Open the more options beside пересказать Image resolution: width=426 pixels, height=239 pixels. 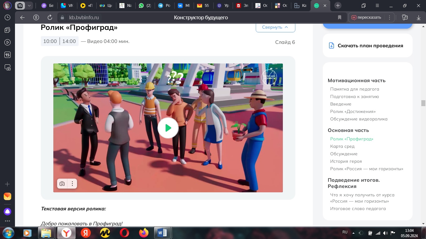click(x=390, y=17)
